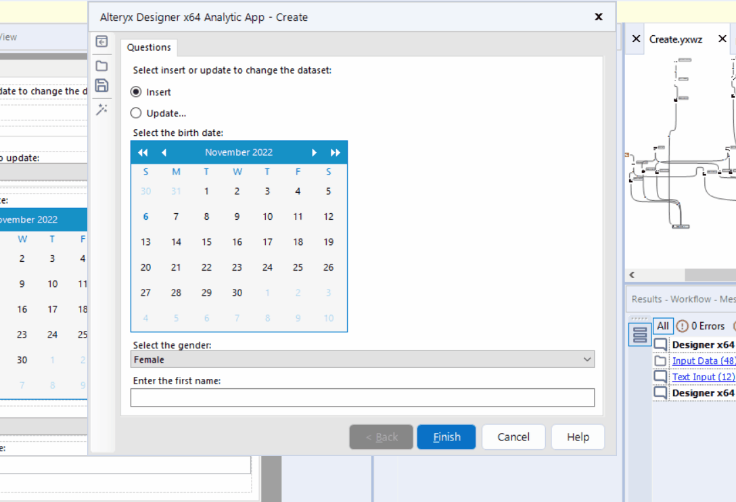736x502 pixels.
Task: Click November 2022 calendar header
Action: (x=239, y=153)
